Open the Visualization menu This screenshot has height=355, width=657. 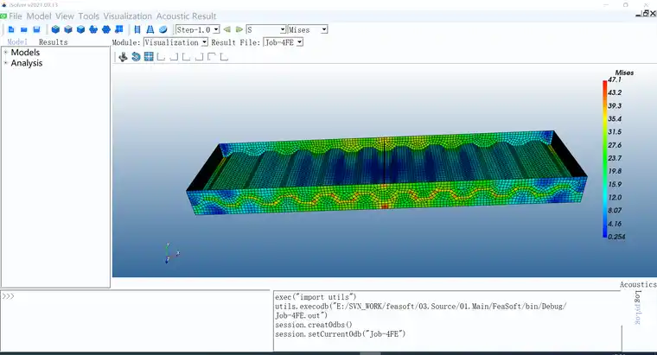tap(128, 16)
